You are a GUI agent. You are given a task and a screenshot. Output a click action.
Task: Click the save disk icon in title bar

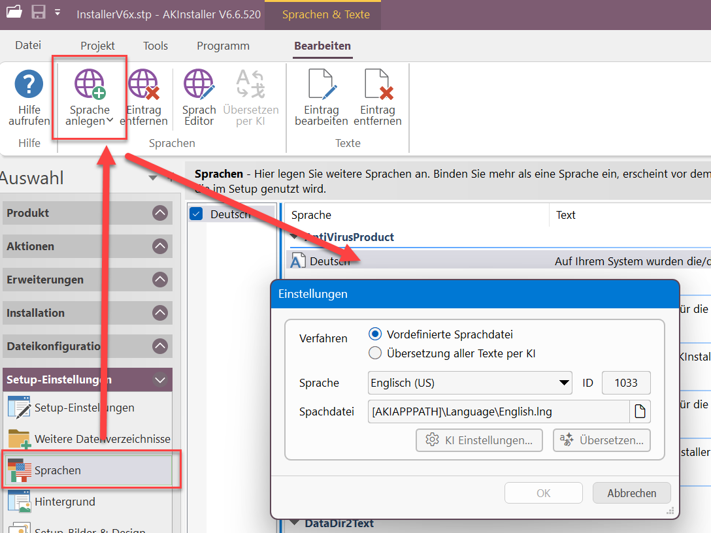pyautogui.click(x=39, y=12)
